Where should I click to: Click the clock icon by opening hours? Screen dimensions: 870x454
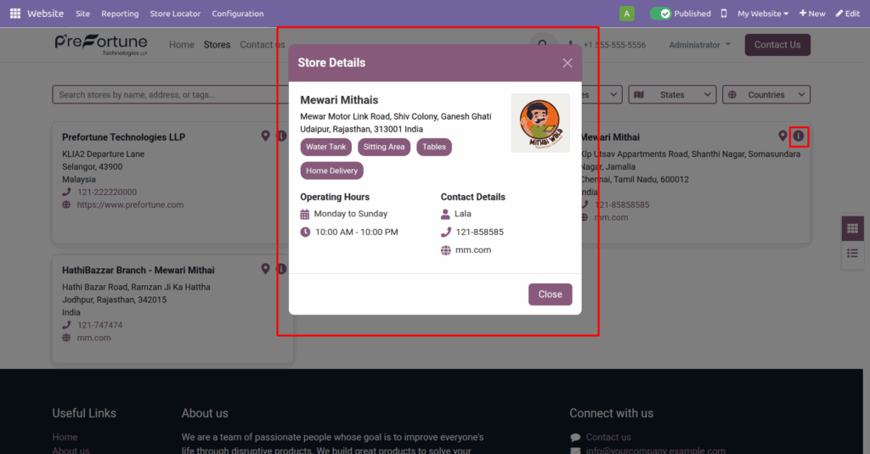click(x=305, y=232)
